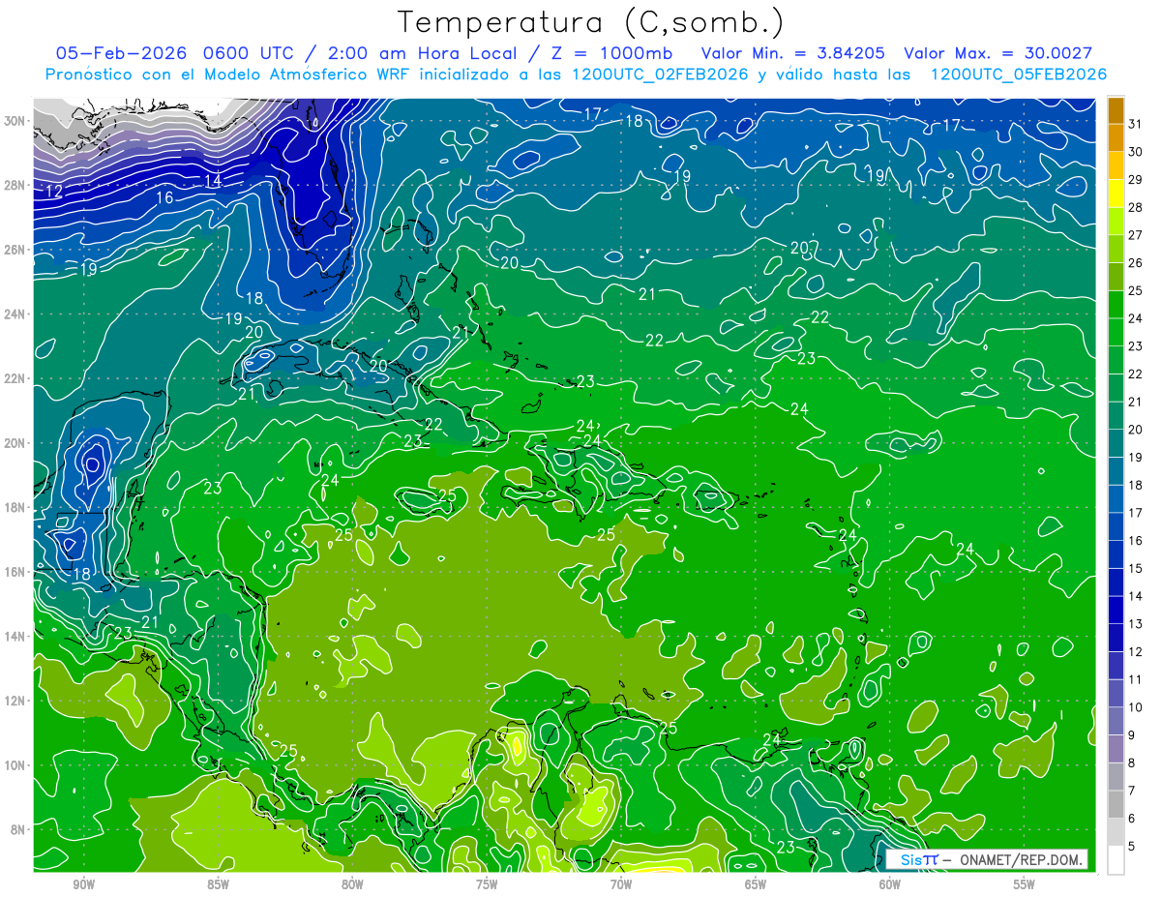Click the "Valor Max. = 30.0027" text
This screenshot has width=1161, height=897.
pyautogui.click(x=997, y=52)
